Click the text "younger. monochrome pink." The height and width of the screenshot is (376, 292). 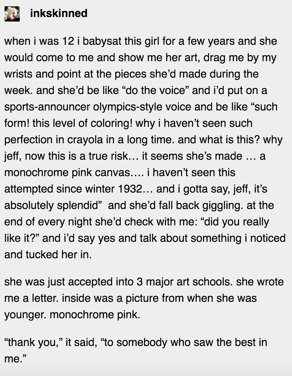coord(72,315)
